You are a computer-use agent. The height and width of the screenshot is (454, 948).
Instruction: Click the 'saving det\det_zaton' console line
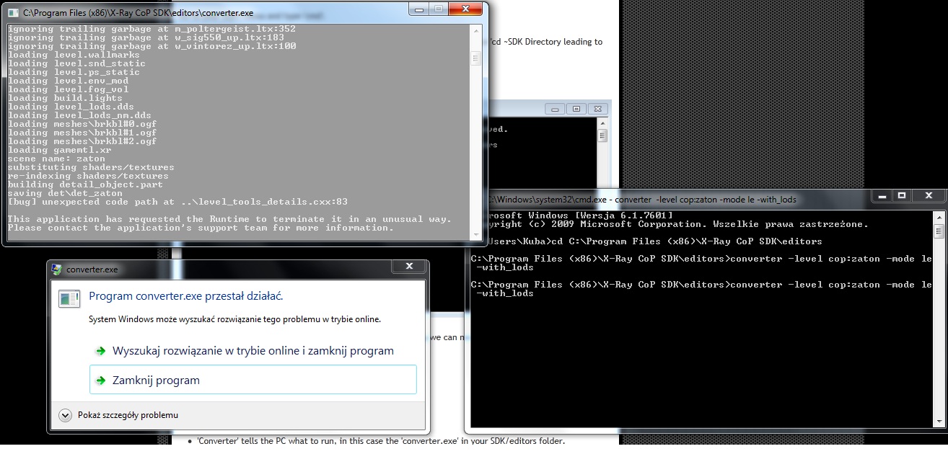pyautogui.click(x=65, y=193)
